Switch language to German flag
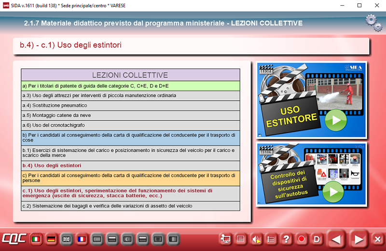Image resolution: width=386 pixels, height=251 pixels. [x=51, y=238]
